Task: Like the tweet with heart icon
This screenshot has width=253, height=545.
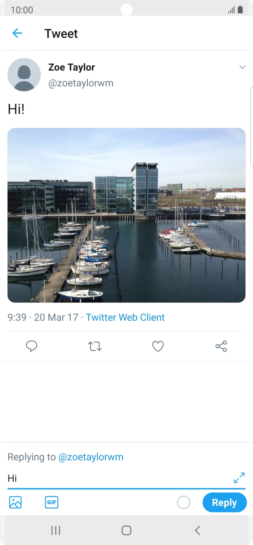Action: coord(158,346)
